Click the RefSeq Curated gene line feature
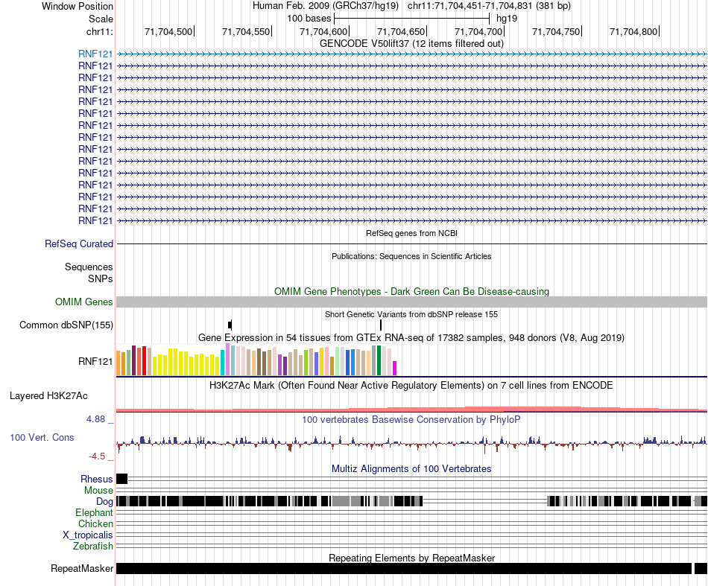This screenshot has width=708, height=586. coord(411,244)
